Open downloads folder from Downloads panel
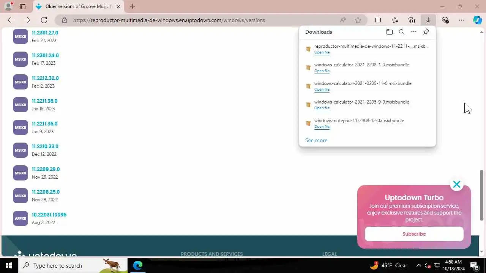Viewport: 486px width, 273px height. 389,32
